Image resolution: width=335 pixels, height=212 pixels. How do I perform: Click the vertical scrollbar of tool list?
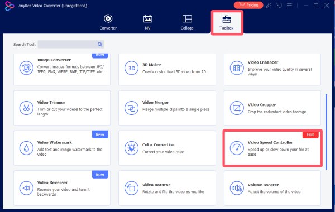[x=326, y=132]
